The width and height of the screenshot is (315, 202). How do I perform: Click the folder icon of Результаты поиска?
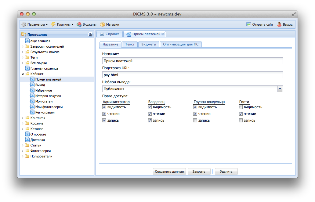click(27, 52)
